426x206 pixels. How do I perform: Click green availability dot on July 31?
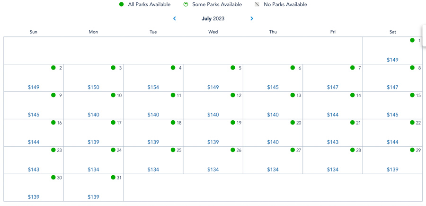(113, 178)
